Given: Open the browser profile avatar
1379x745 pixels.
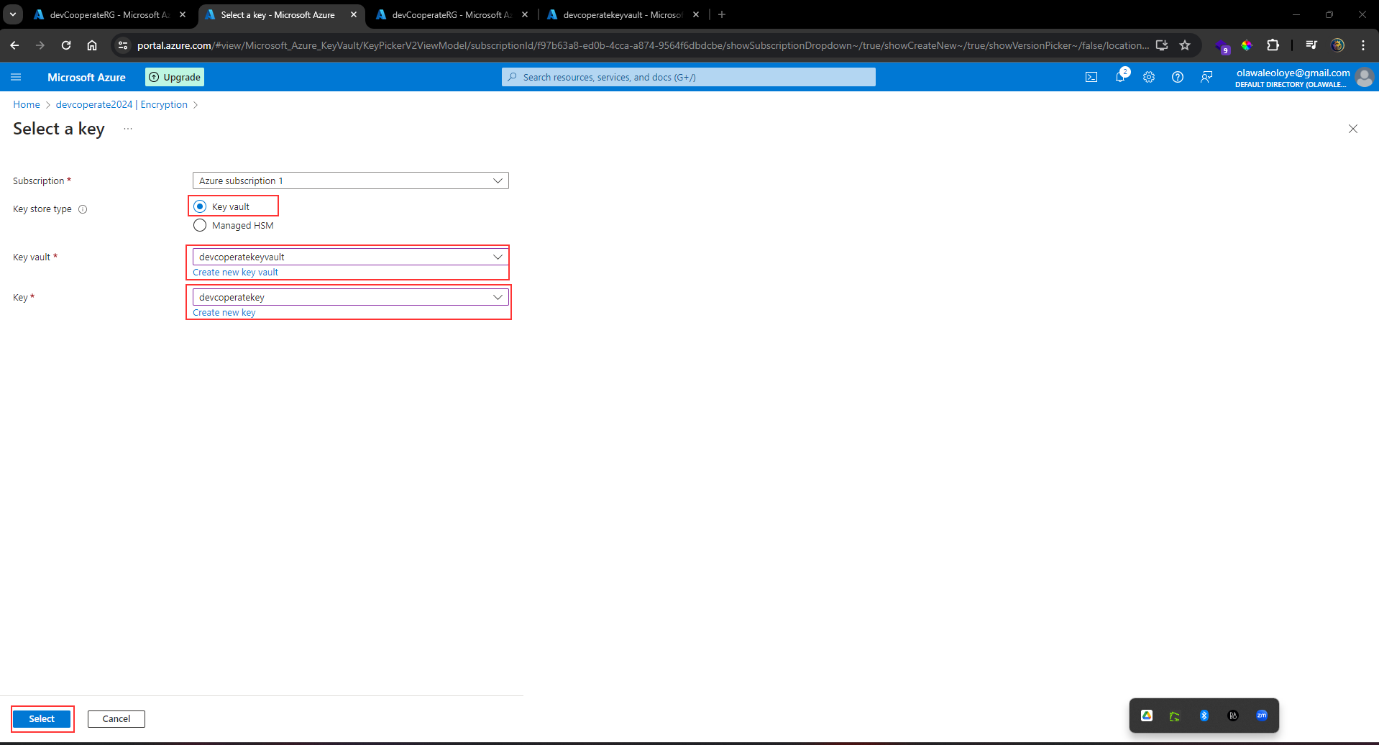Looking at the screenshot, I should [x=1337, y=45].
